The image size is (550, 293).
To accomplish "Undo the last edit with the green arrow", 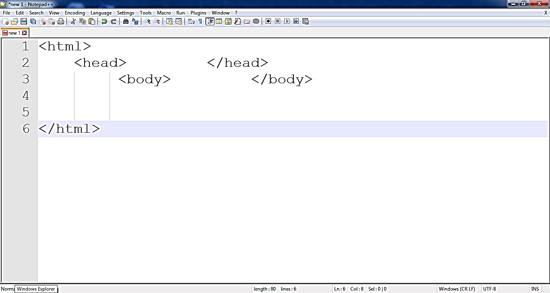I will (x=104, y=21).
